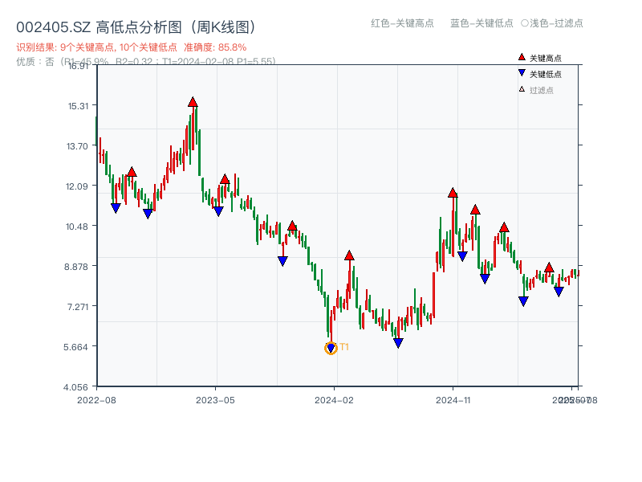642x482 pixels.
Task: Click the orange-circled T1 low marker
Action: click(331, 349)
